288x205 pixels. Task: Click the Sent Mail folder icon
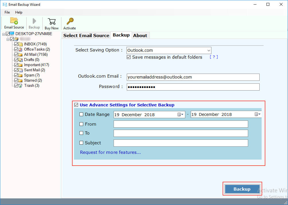click(x=20, y=70)
